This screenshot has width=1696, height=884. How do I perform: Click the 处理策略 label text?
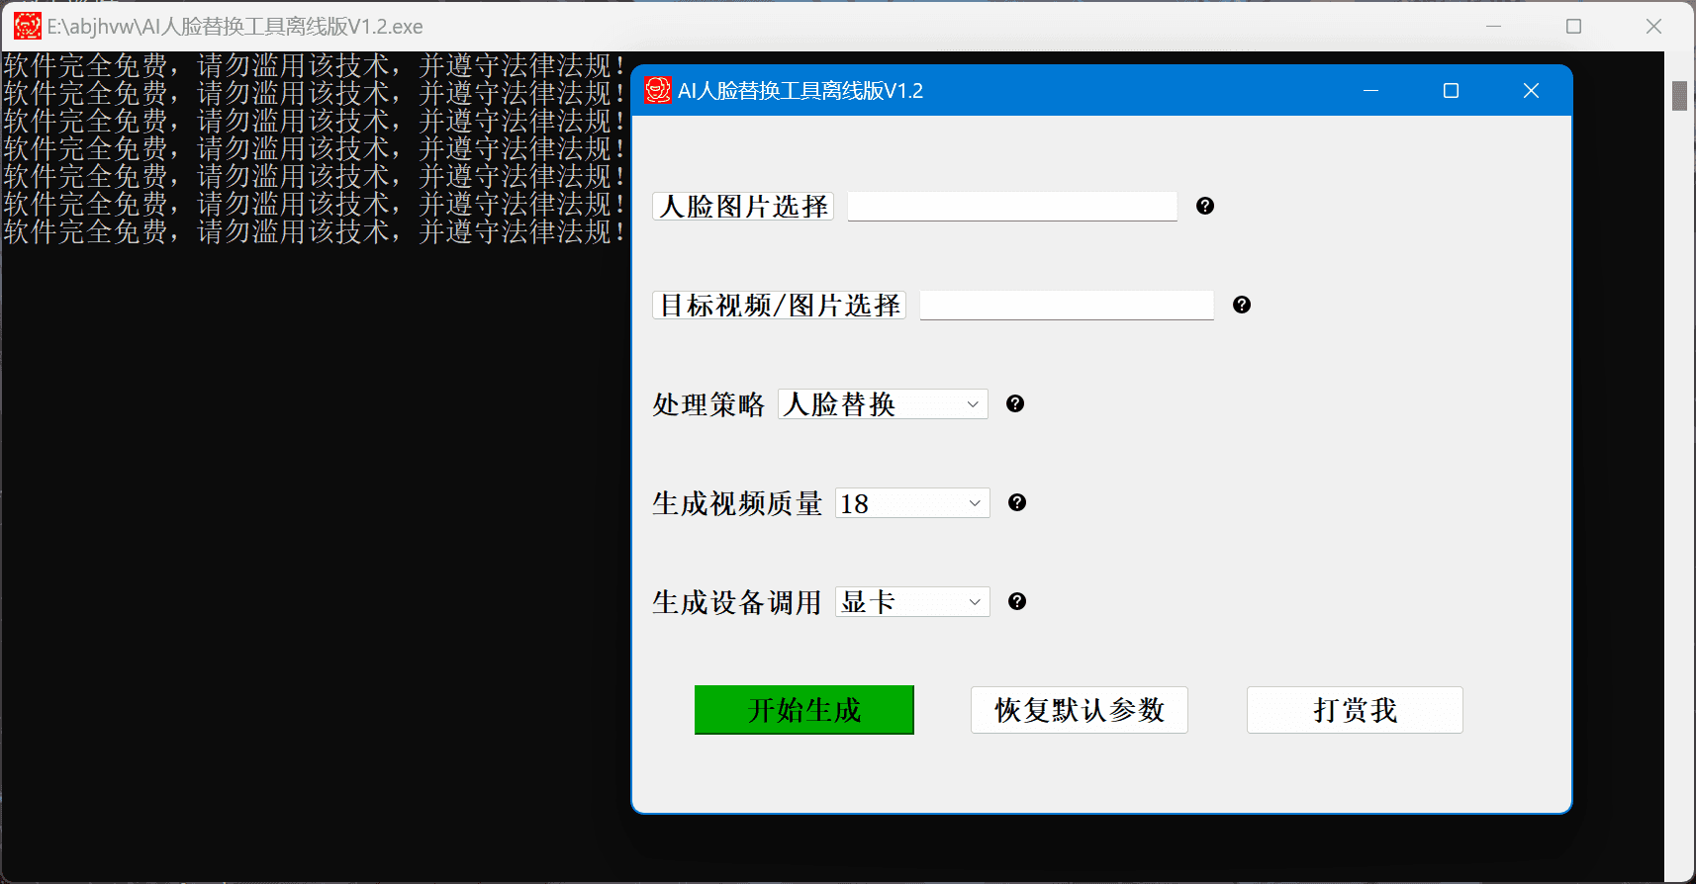[x=708, y=404]
